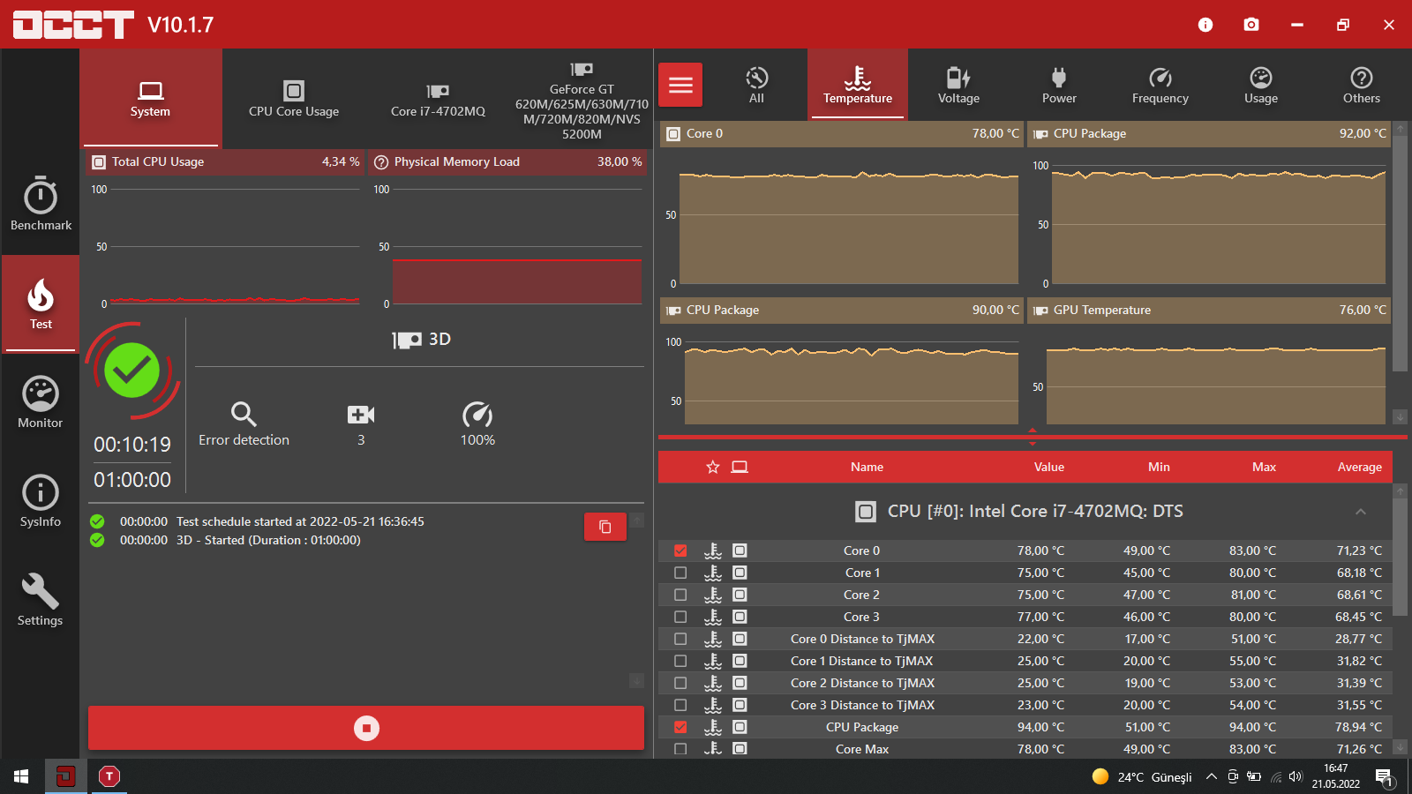Select the Frequency sensor tab

tap(1160, 85)
